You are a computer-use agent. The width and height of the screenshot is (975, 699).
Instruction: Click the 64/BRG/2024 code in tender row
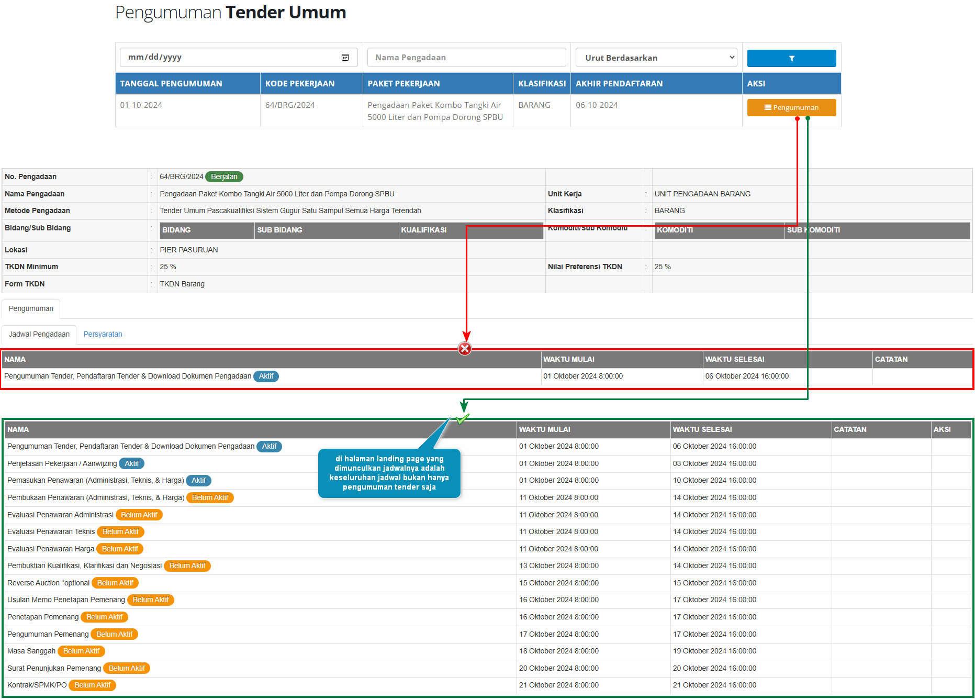[x=290, y=105]
